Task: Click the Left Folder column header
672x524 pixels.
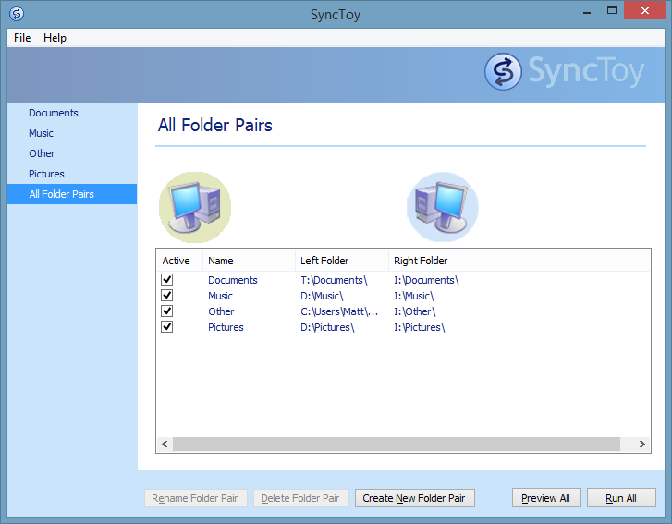Action: (342, 261)
